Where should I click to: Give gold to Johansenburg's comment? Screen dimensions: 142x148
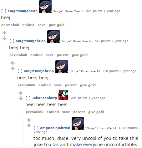(x=96, y=112)
